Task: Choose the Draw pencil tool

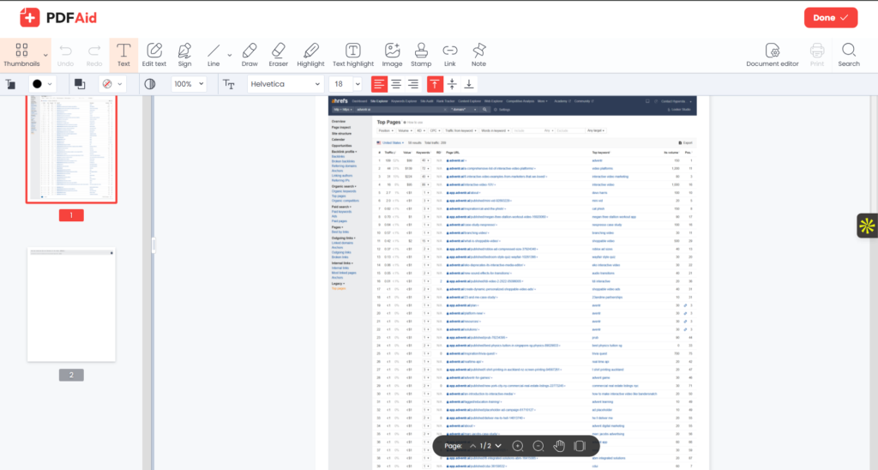Action: [250, 54]
